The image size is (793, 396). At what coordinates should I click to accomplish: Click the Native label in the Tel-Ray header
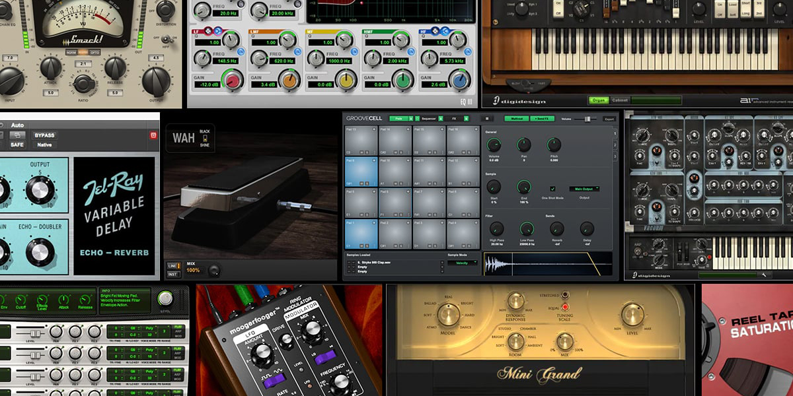pos(45,145)
